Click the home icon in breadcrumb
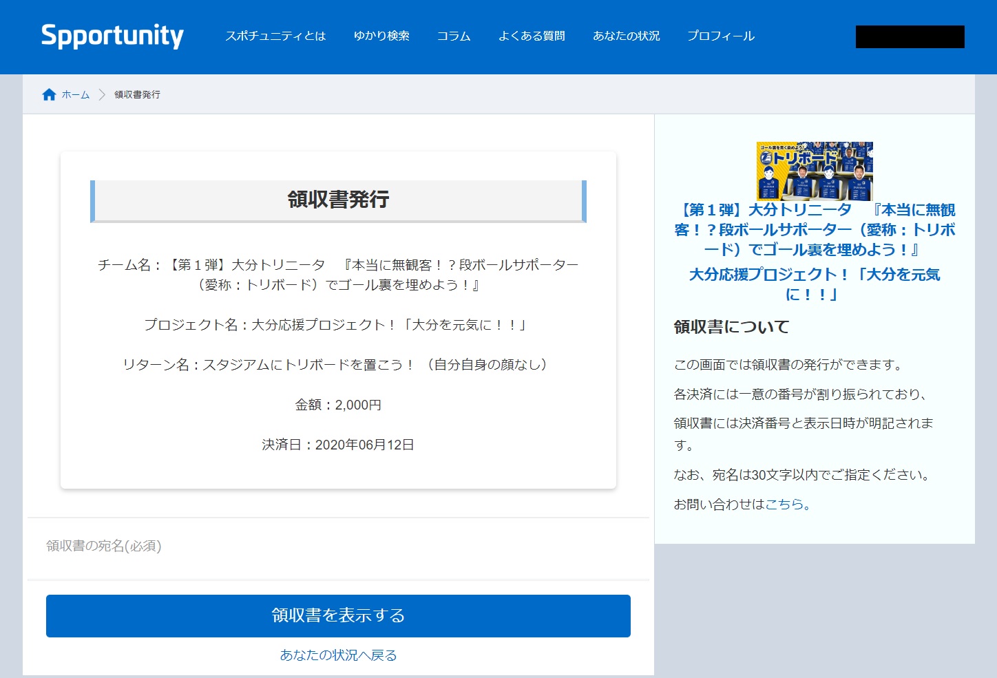This screenshot has height=678, width=997. pos(49,94)
